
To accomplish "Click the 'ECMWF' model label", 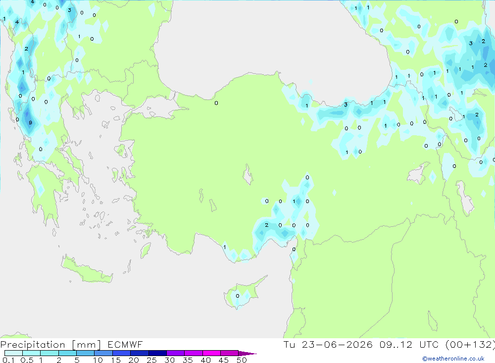I will (x=125, y=344).
